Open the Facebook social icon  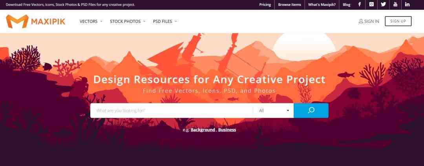[x=359, y=4]
